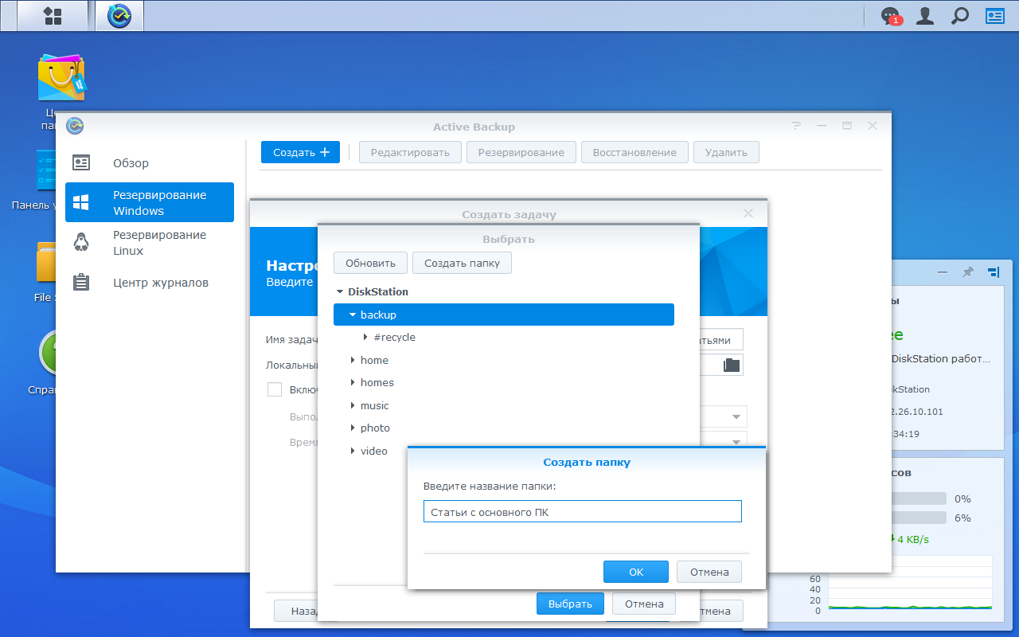Expand the music folder node
This screenshot has width=1019, height=637.
(x=353, y=406)
